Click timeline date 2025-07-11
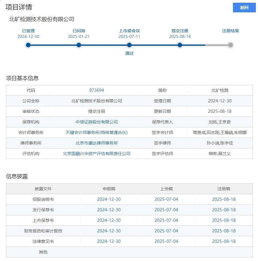 pos(129,36)
